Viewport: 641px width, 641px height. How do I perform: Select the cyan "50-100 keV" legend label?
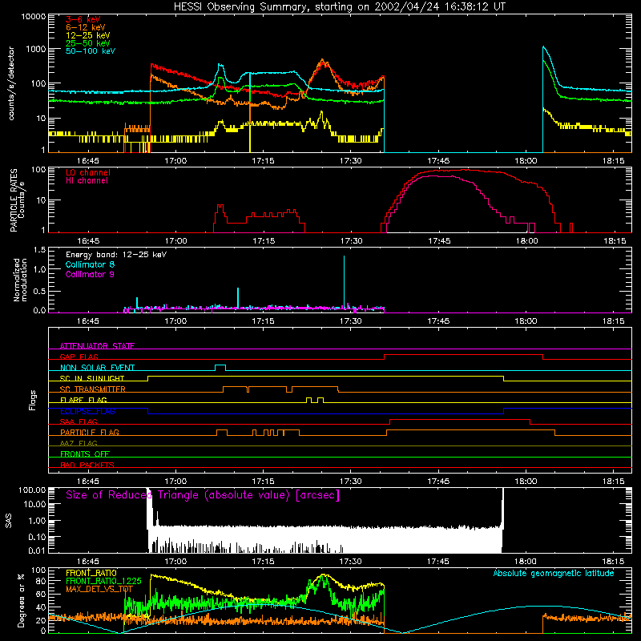[x=91, y=51]
